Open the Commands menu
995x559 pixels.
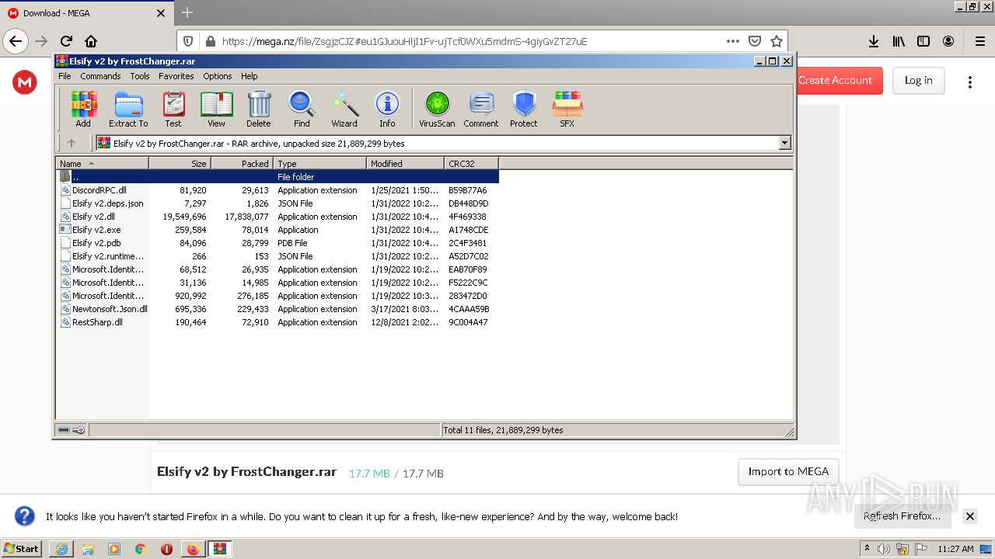tap(100, 76)
